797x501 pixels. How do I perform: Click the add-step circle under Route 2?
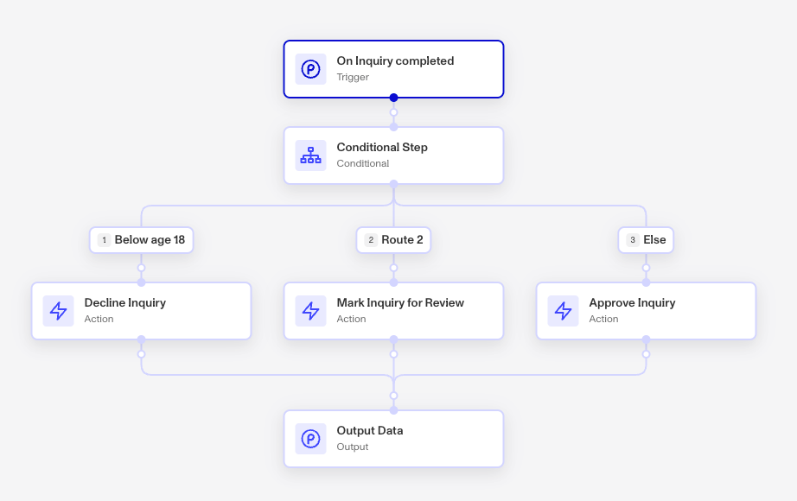393,268
